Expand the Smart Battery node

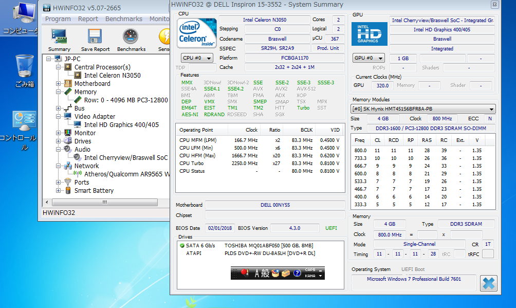(x=58, y=191)
